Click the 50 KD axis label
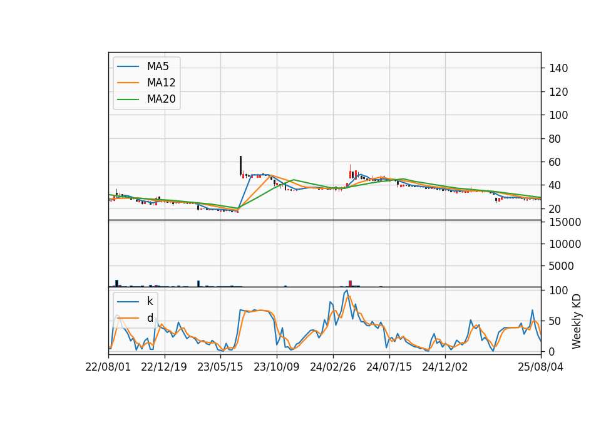 click(x=555, y=321)
